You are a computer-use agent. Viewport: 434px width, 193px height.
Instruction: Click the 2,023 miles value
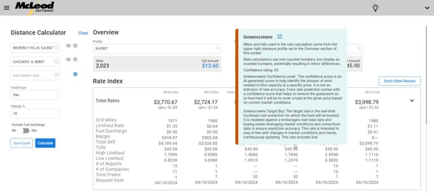[102, 66]
